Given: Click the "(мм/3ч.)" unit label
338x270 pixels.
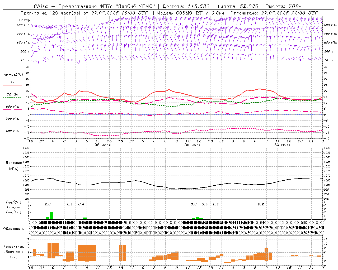Looking at the screenshot, I should tap(13, 202).
